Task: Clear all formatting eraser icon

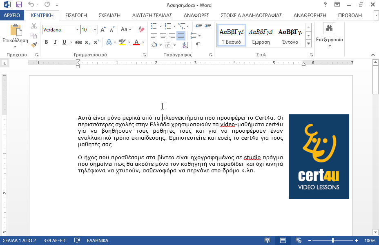Action: (x=141, y=29)
